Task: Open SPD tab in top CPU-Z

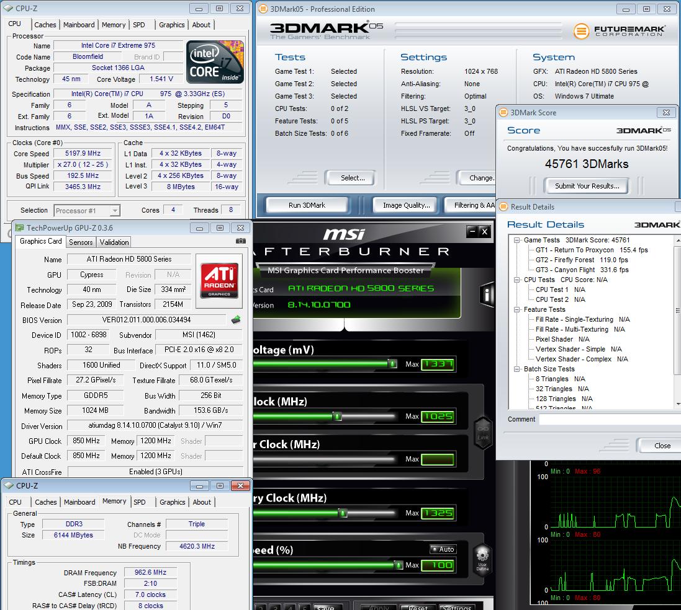Action: coord(139,25)
